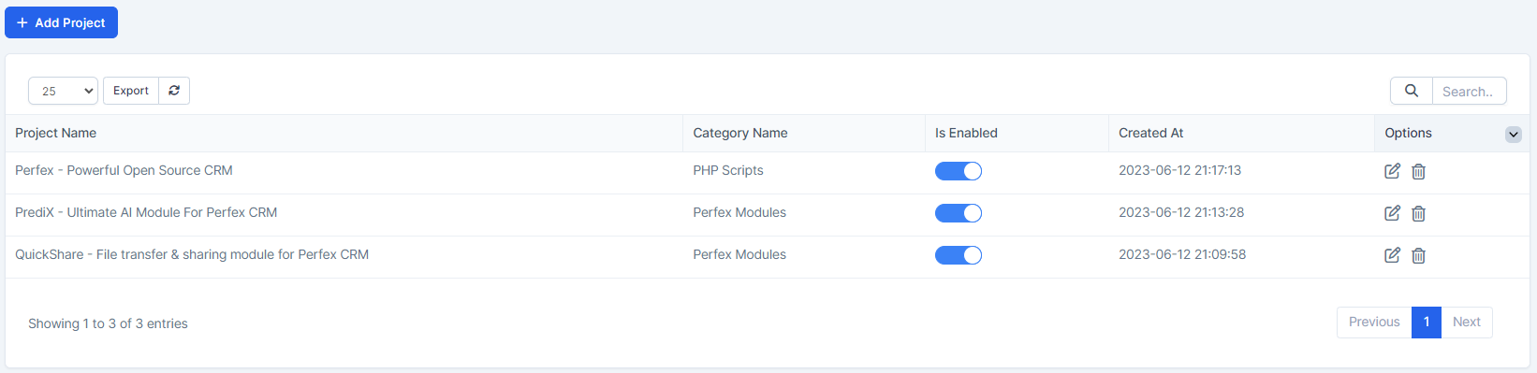The image size is (1537, 373).
Task: Disable the Perfex Open Source CRM toggle
Action: point(959,171)
